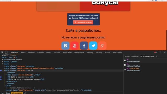
Task: Expand the #shadow-root (open) node
Action: [3, 60]
